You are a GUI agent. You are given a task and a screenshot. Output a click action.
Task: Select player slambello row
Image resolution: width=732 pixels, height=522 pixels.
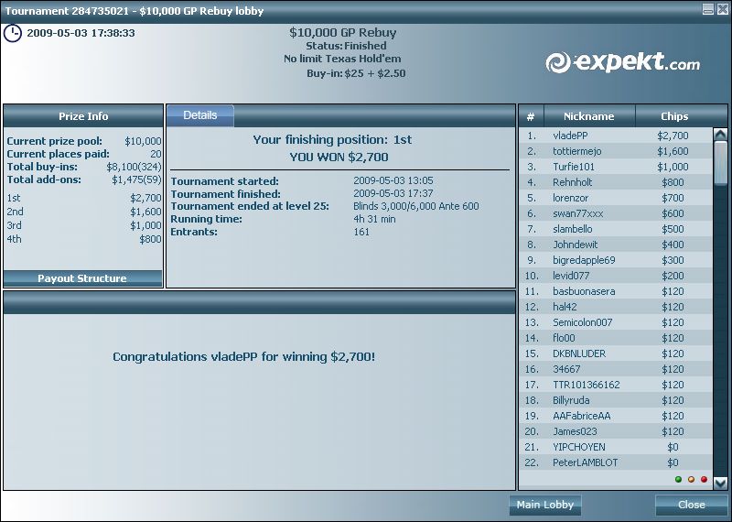(x=616, y=229)
